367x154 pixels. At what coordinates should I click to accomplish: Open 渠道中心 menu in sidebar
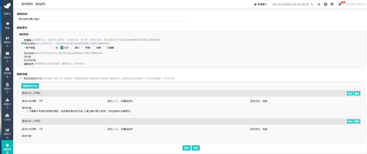7,103
